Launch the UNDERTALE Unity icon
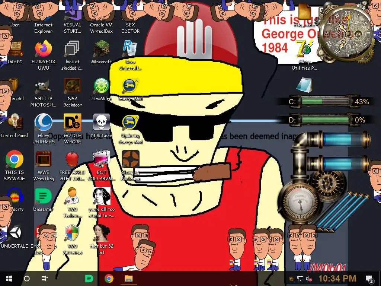This screenshot has height=286, width=381. [x=16, y=233]
